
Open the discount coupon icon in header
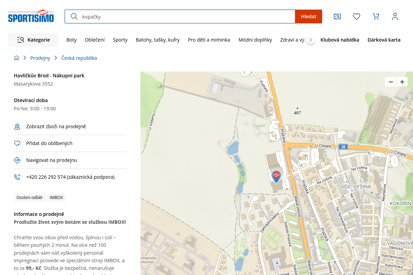pyautogui.click(x=337, y=16)
